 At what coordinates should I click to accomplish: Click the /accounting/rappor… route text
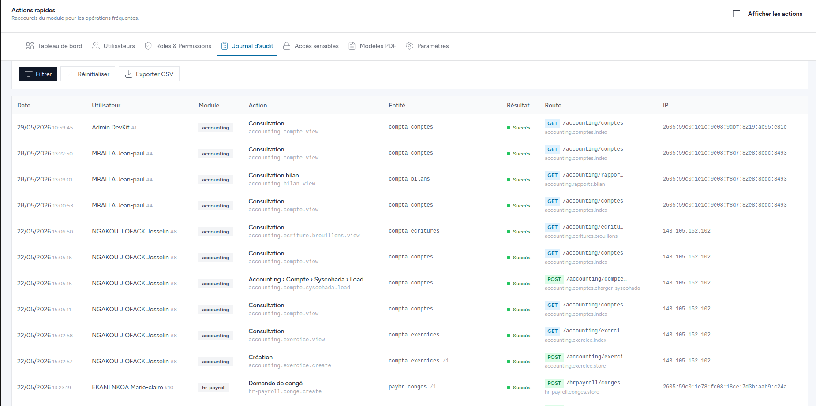pyautogui.click(x=593, y=175)
